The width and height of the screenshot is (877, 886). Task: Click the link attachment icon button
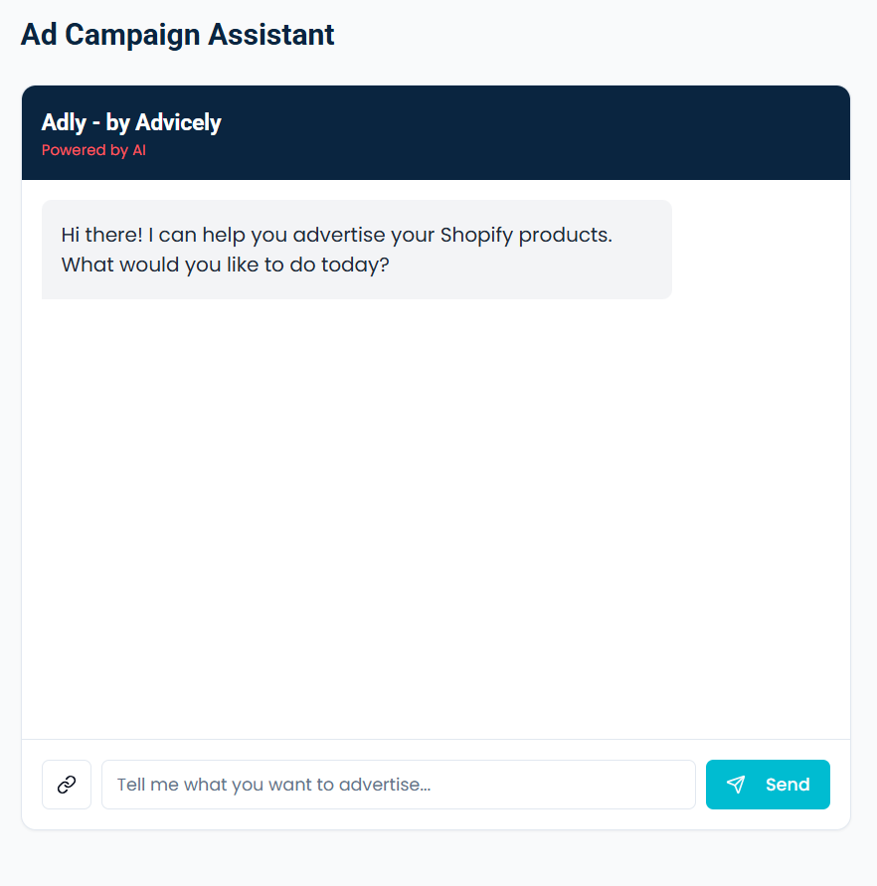pos(67,785)
